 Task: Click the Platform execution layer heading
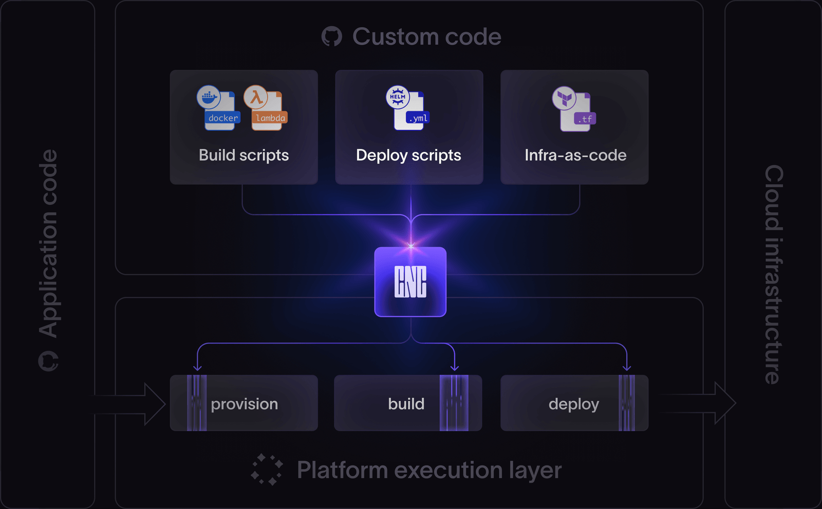coord(429,468)
